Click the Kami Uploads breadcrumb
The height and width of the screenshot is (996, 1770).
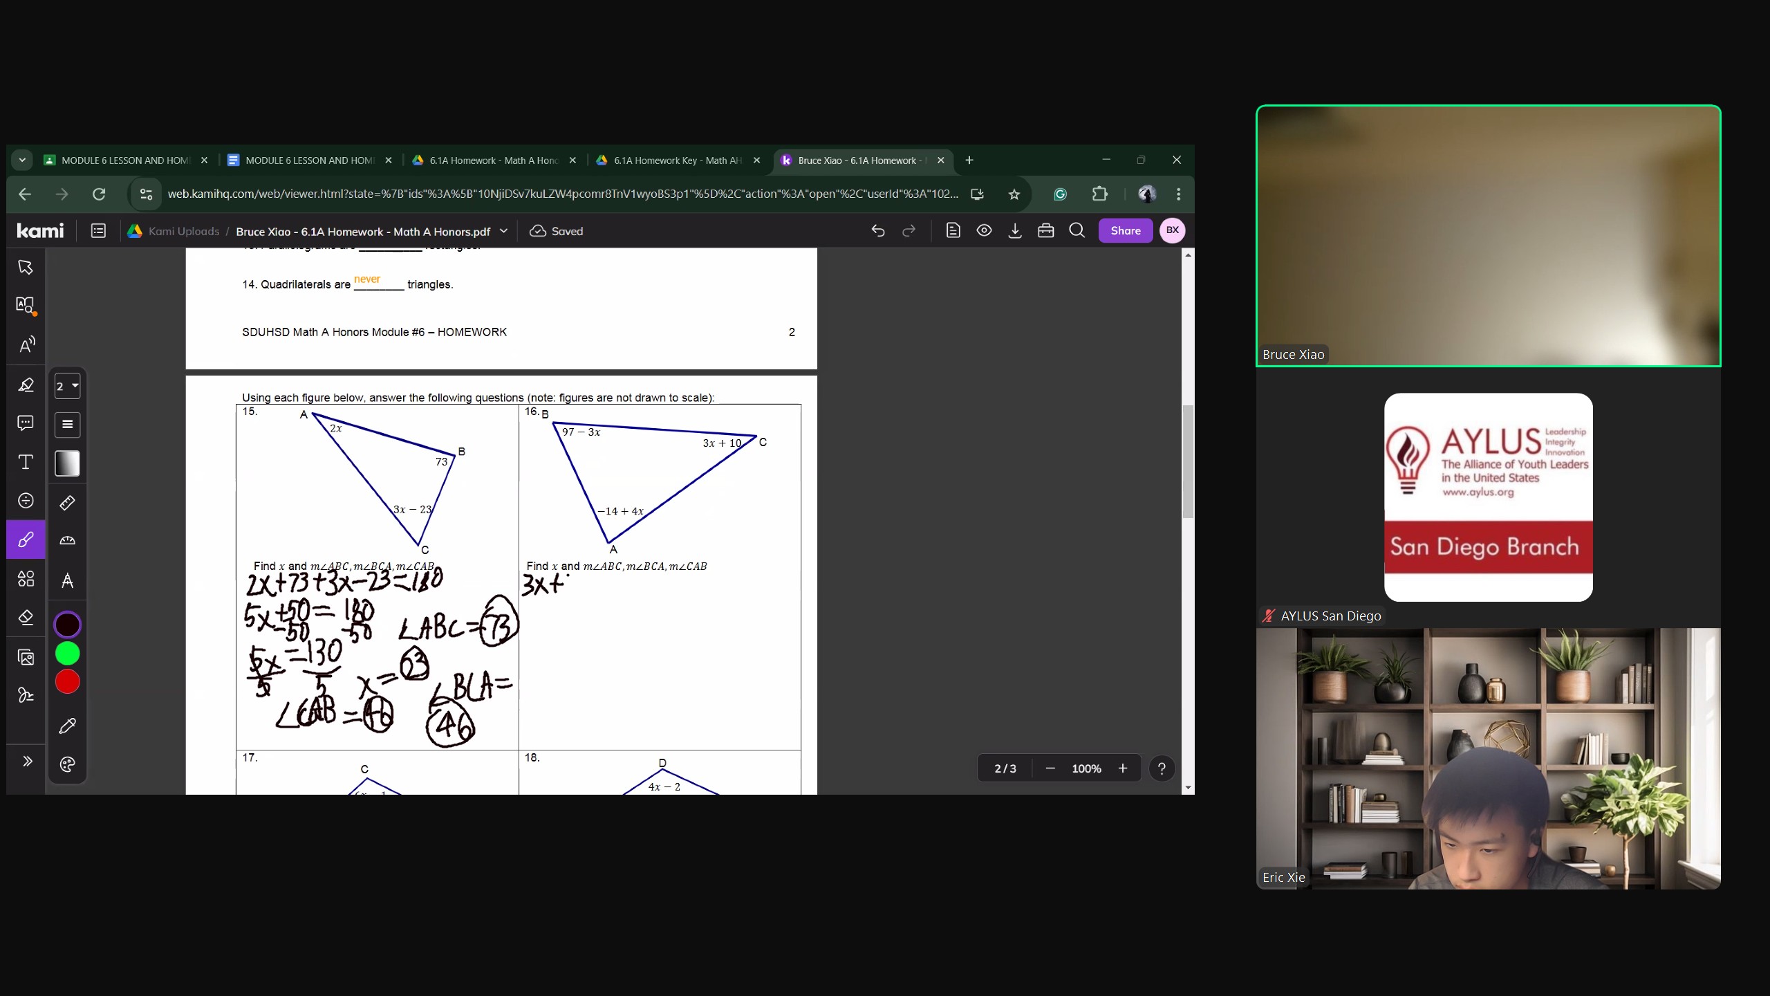tap(184, 231)
